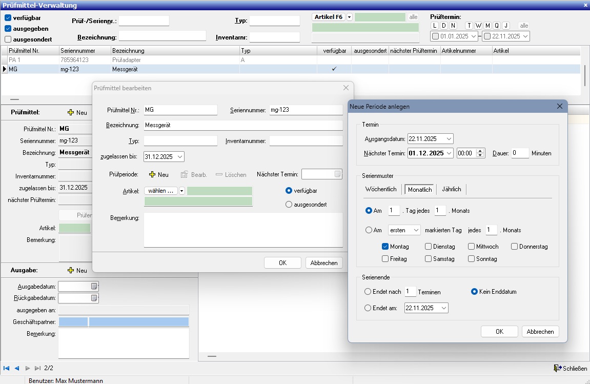Select the Endet nach radio button
The height and width of the screenshot is (384, 590).
click(368, 292)
